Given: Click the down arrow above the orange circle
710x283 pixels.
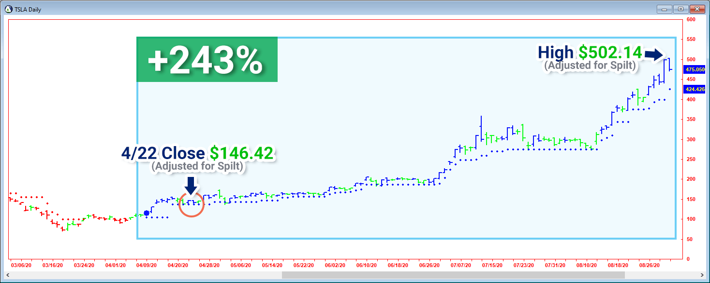Looking at the screenshot, I should coord(191,186).
